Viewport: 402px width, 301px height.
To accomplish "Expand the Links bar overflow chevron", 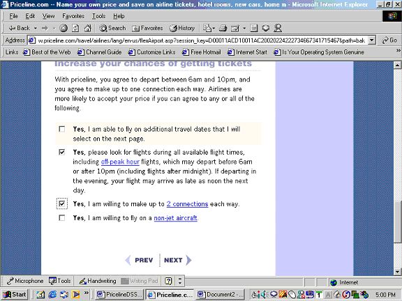I will (x=398, y=51).
